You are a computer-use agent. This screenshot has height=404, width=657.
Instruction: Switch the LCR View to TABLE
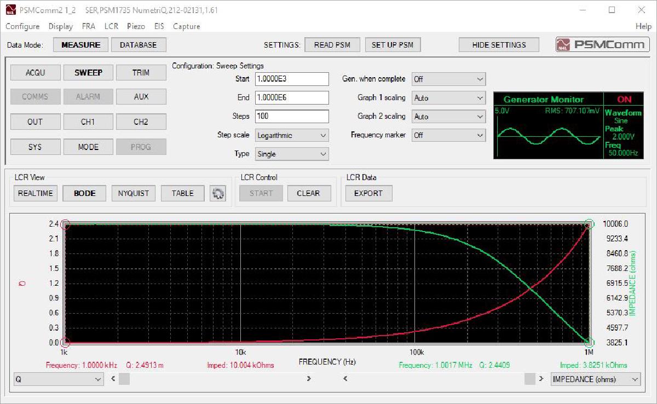coord(182,193)
